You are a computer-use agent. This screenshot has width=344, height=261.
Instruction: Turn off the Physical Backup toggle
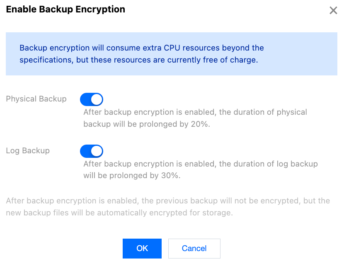pyautogui.click(x=91, y=99)
